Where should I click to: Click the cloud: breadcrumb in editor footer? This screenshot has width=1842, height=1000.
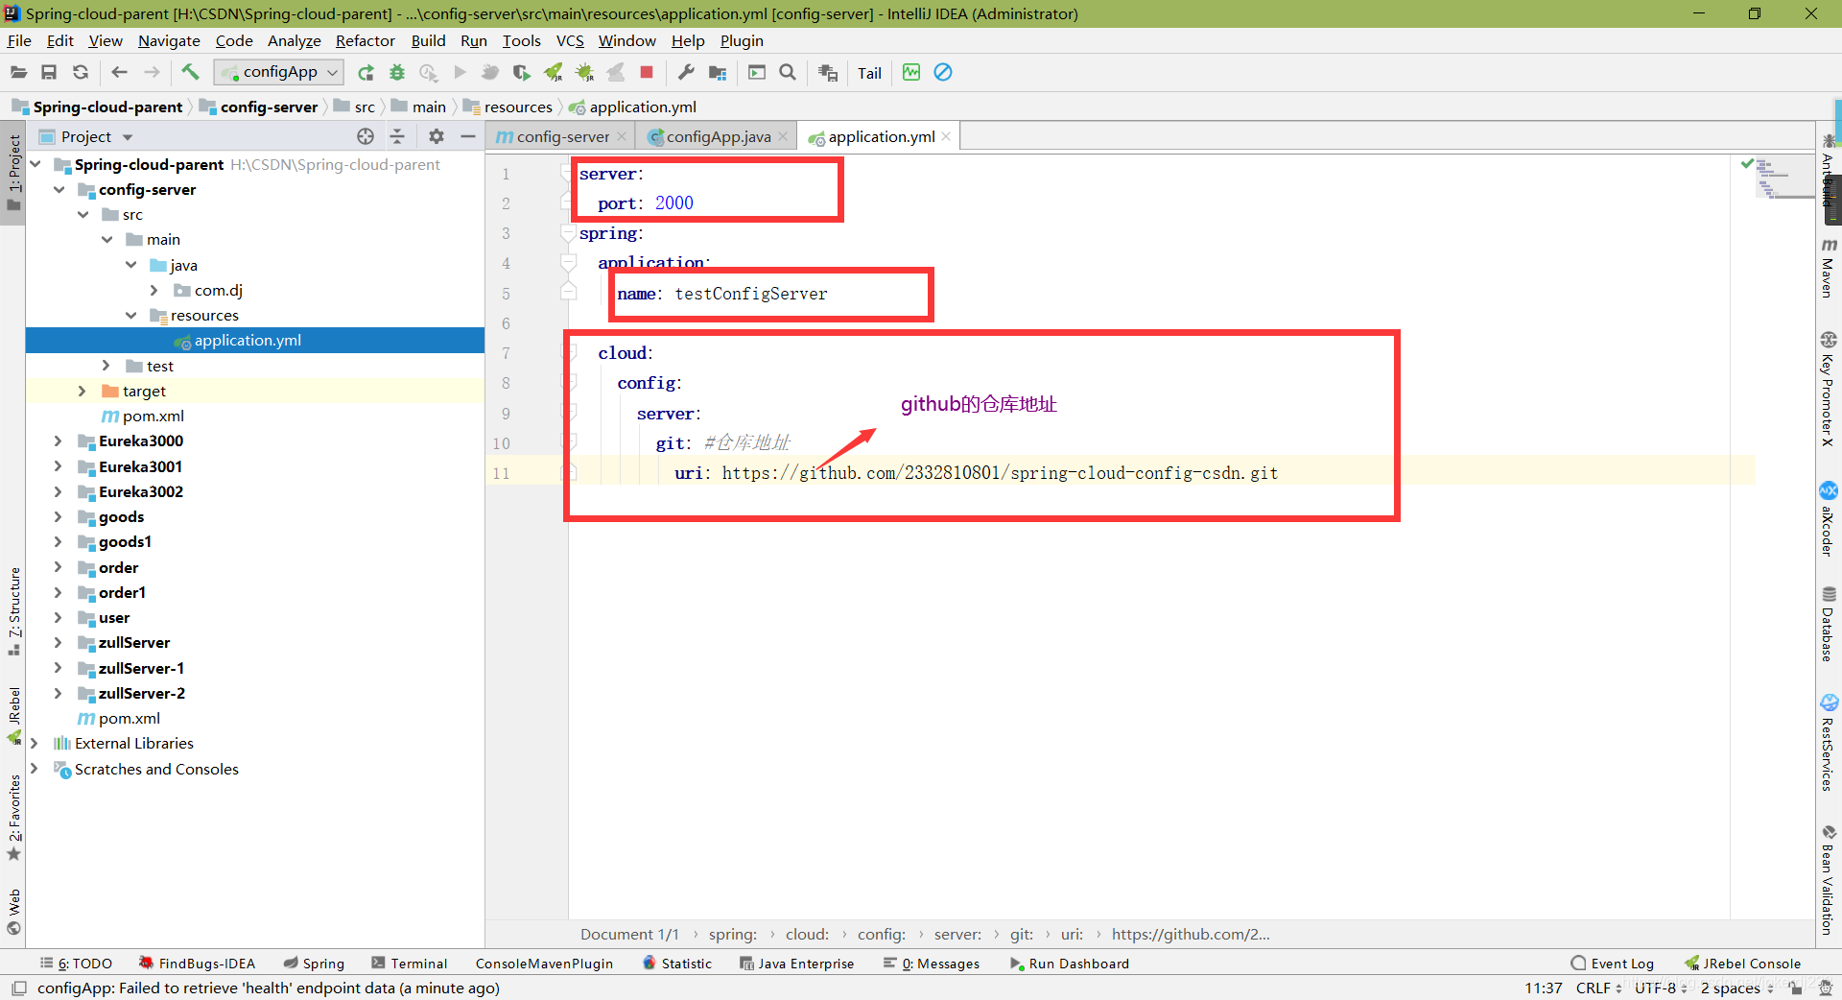pyautogui.click(x=807, y=934)
